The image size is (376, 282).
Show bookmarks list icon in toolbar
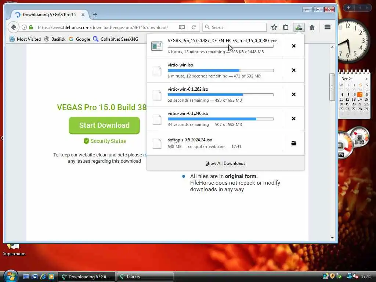click(286, 27)
